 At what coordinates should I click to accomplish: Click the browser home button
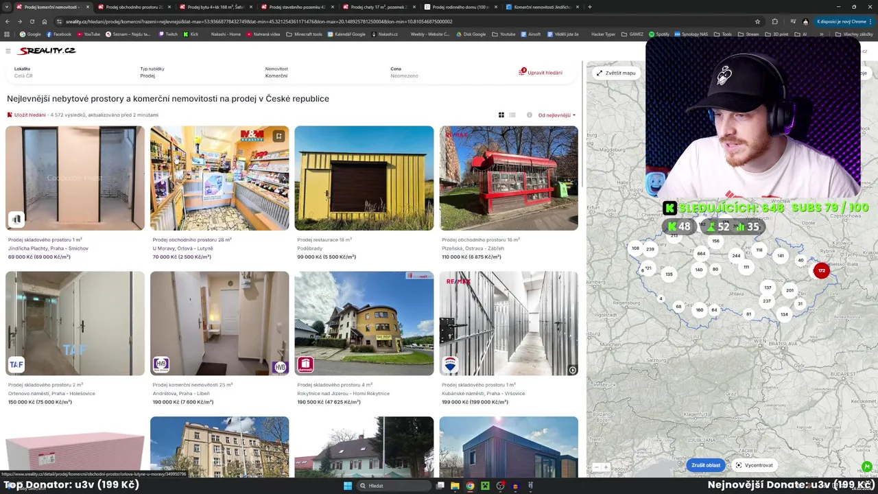tap(45, 21)
